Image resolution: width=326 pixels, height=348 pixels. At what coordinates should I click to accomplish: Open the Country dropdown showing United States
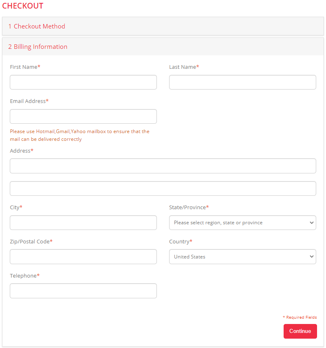click(242, 257)
